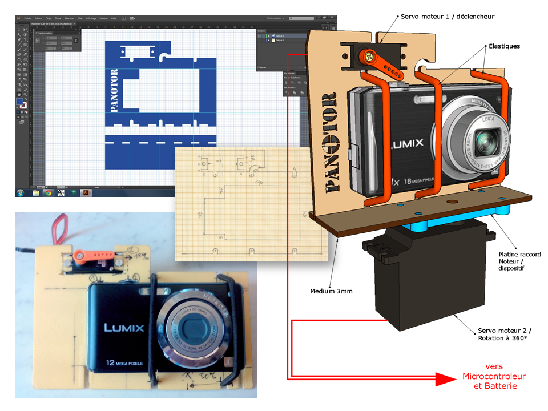Toggle visibility eye of the top Calque layer
The width and height of the screenshot is (548, 411).
[260, 36]
